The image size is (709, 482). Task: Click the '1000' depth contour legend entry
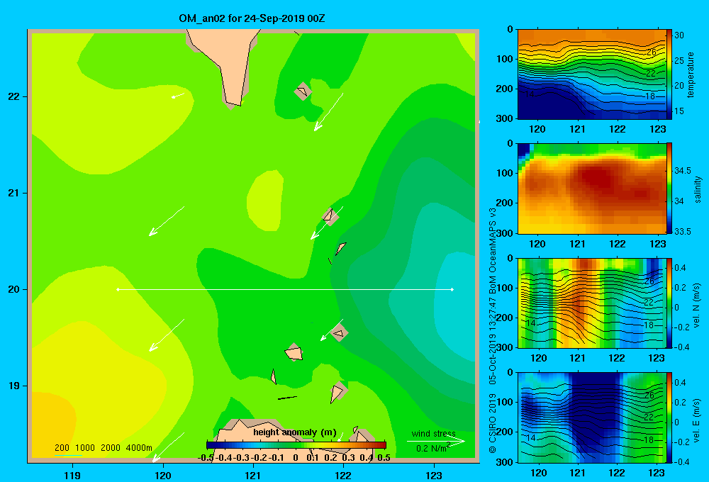(85, 448)
